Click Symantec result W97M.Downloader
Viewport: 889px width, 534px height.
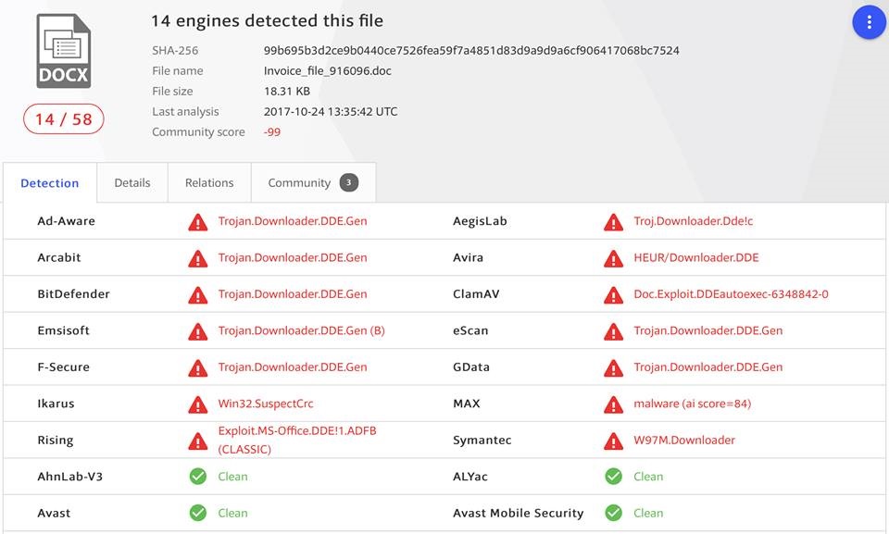[684, 440]
